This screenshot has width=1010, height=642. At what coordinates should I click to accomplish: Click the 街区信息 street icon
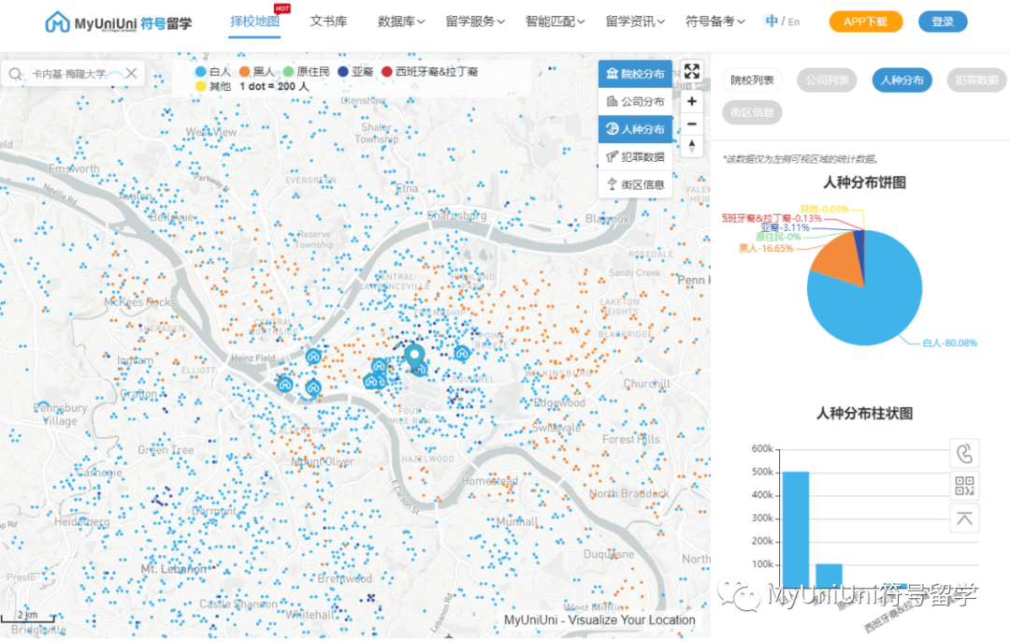pyautogui.click(x=612, y=184)
